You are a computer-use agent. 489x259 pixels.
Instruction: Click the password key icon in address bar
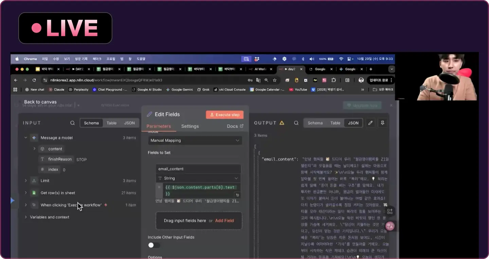tap(250, 80)
